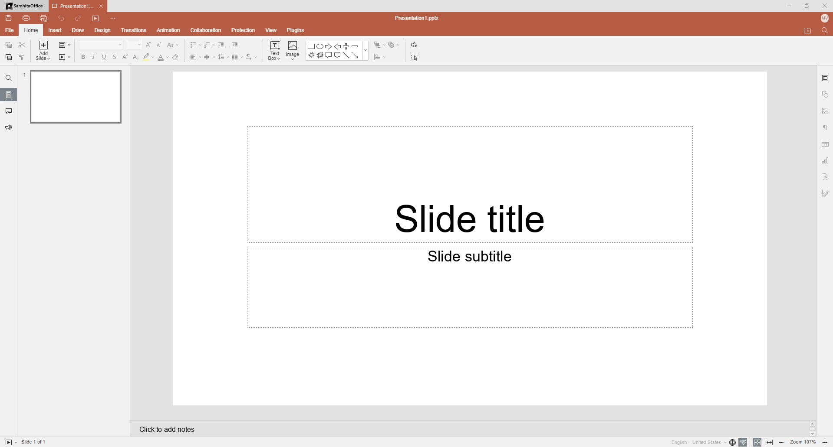Open the line spacing dropdown

[x=223, y=57]
